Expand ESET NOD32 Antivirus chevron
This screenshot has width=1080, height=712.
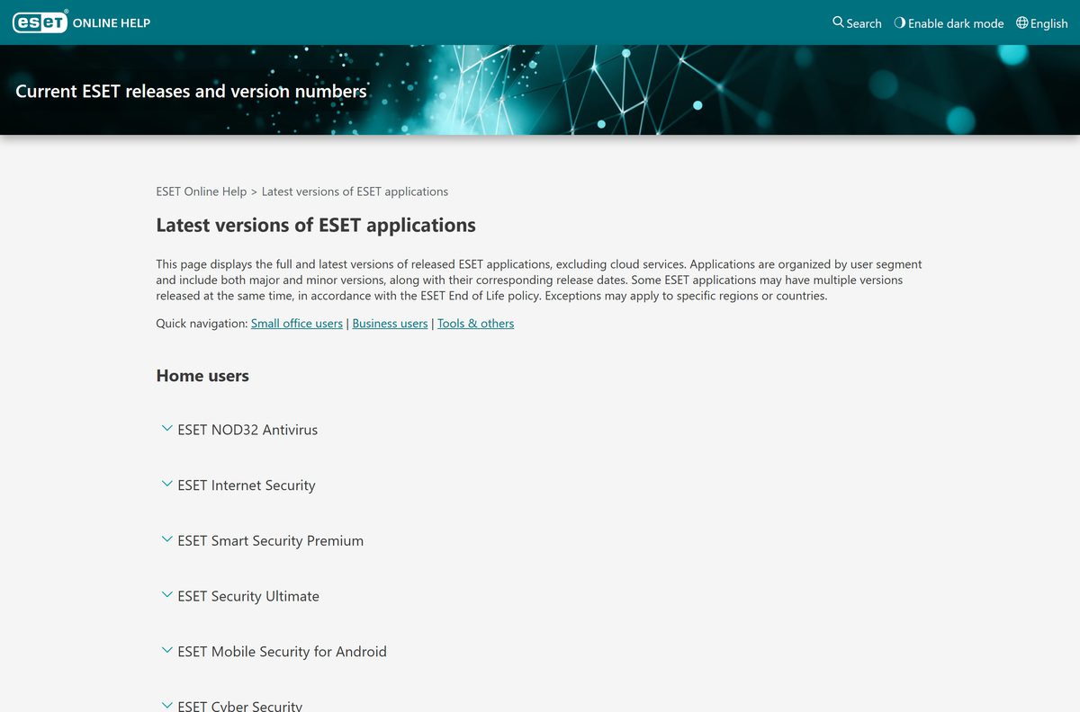[166, 429]
